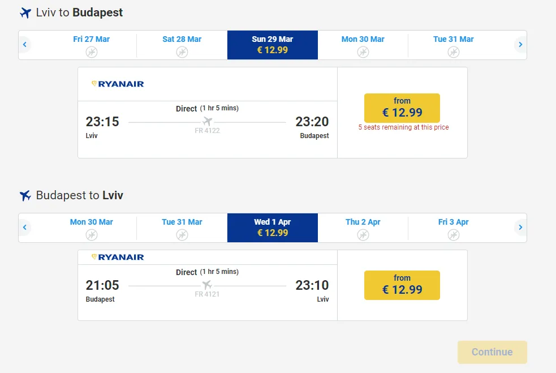This screenshot has height=373, width=556.
Task: Click the Ryanair logo on outbound flight card
Action: coord(118,84)
